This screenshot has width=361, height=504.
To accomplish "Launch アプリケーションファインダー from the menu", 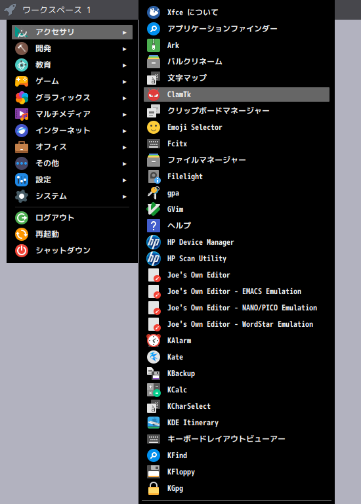I will [x=236, y=29].
